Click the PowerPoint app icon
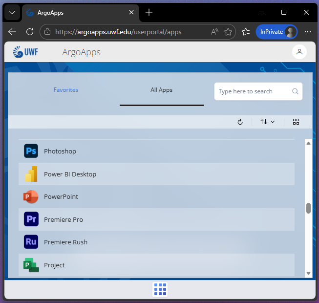The width and height of the screenshot is (319, 303). pyautogui.click(x=31, y=197)
